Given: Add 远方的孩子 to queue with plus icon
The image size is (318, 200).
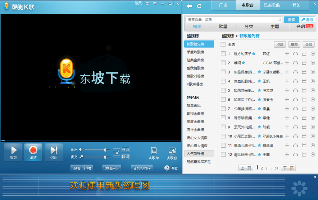Looking at the screenshot, I should click(x=287, y=53).
